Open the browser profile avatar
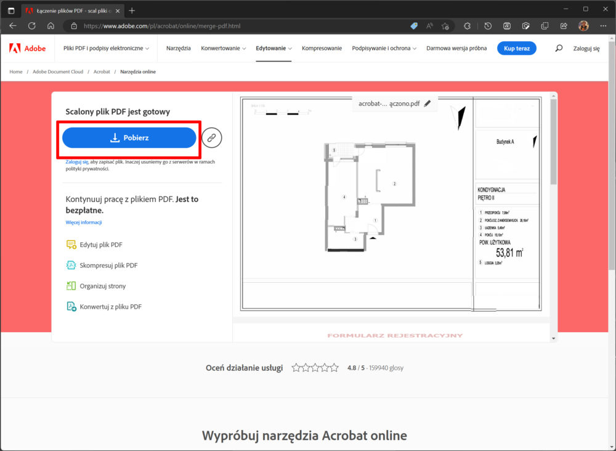 (583, 26)
